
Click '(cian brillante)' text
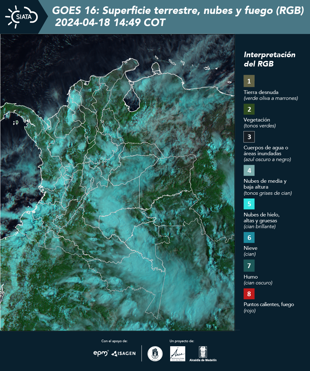(260, 226)
